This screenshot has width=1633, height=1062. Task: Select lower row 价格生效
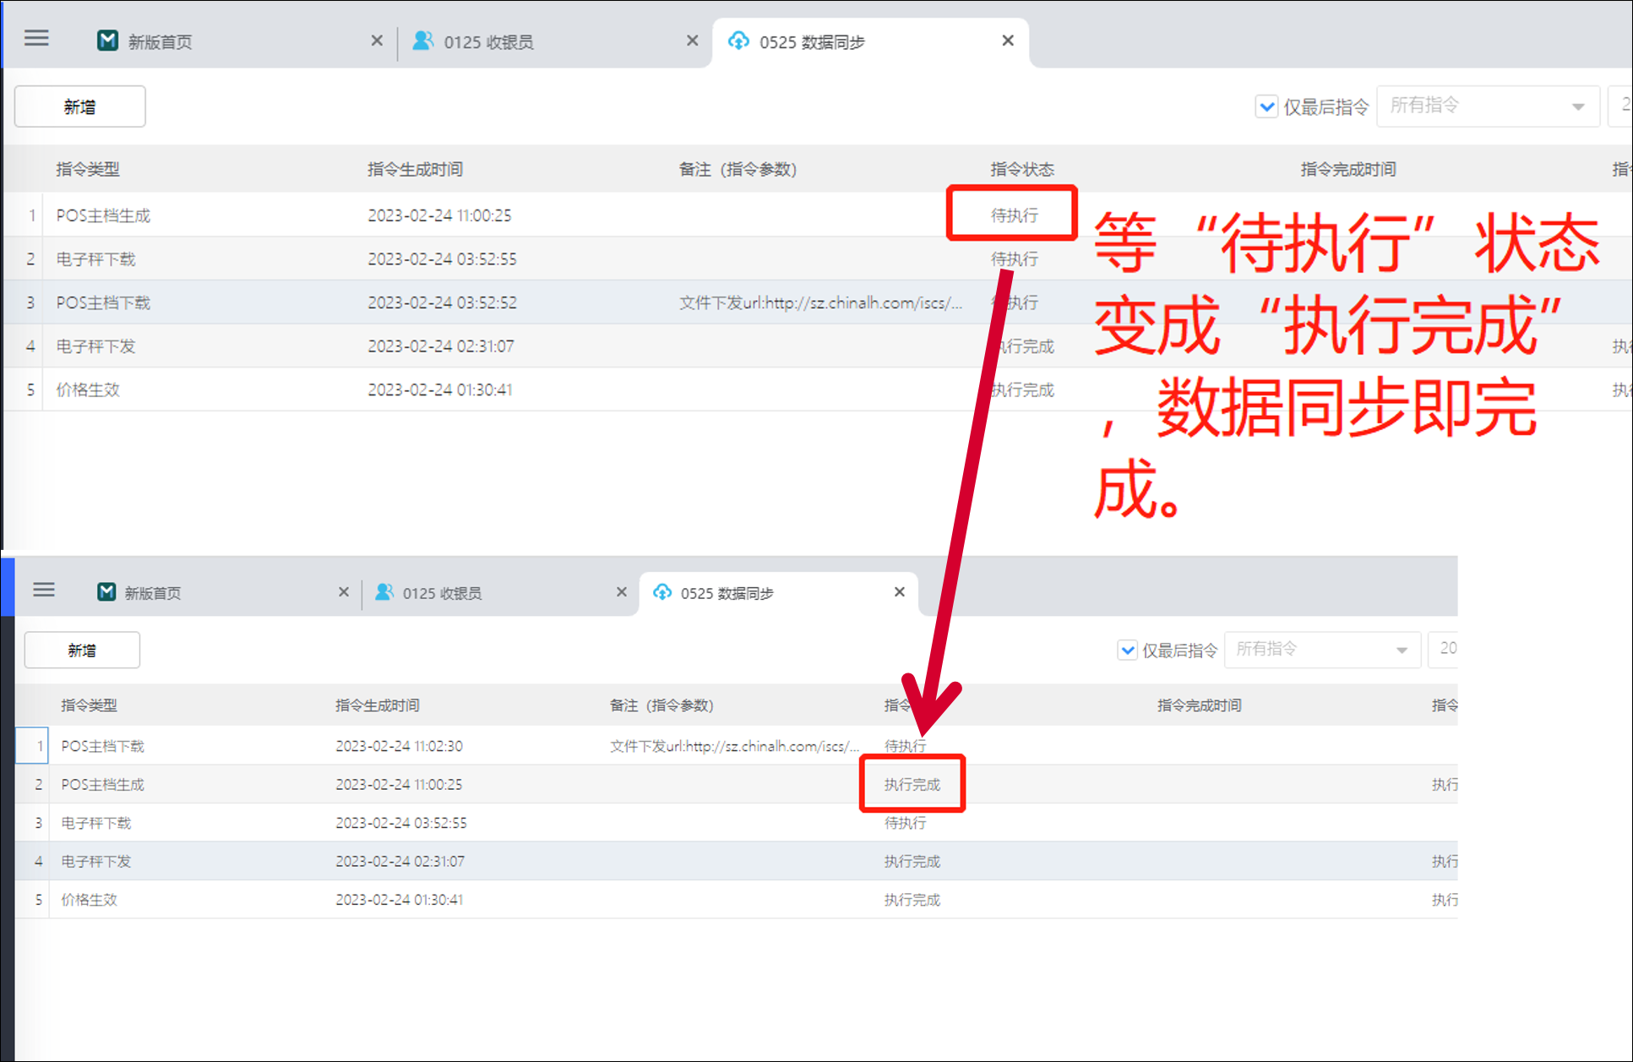coord(737,900)
